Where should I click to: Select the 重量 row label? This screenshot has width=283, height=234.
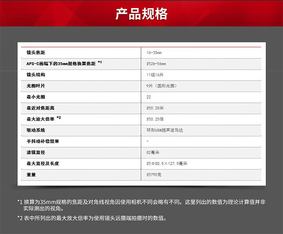pos(31,174)
